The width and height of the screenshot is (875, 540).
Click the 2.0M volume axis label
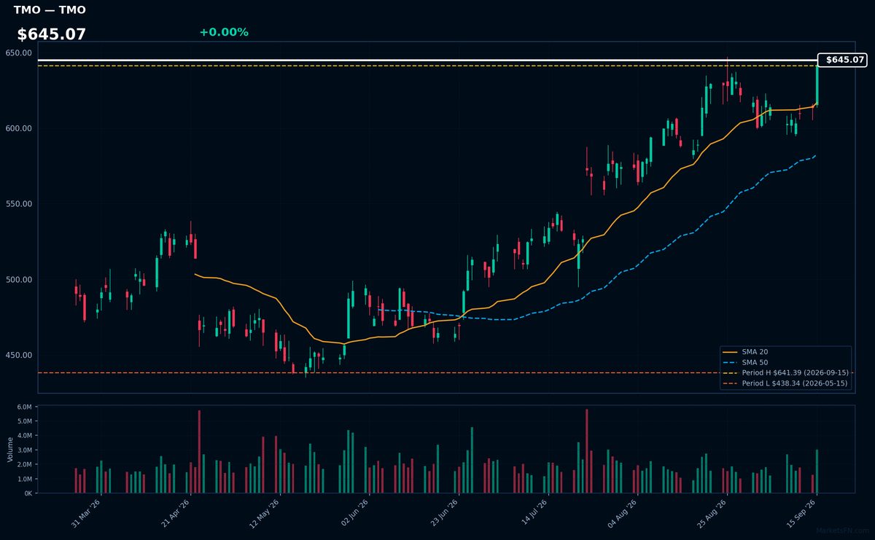(x=24, y=465)
